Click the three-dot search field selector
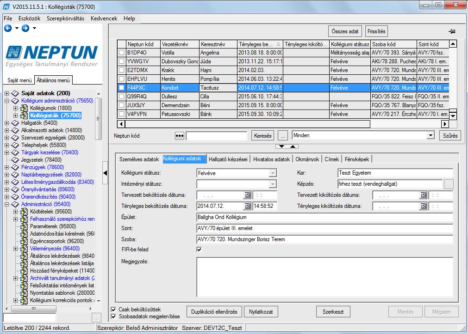 (x=180, y=136)
